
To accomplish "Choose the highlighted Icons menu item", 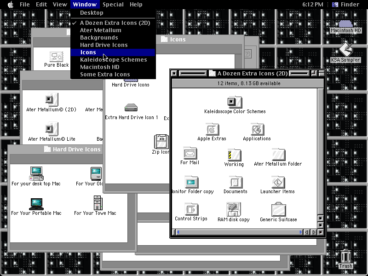I will coord(113,52).
